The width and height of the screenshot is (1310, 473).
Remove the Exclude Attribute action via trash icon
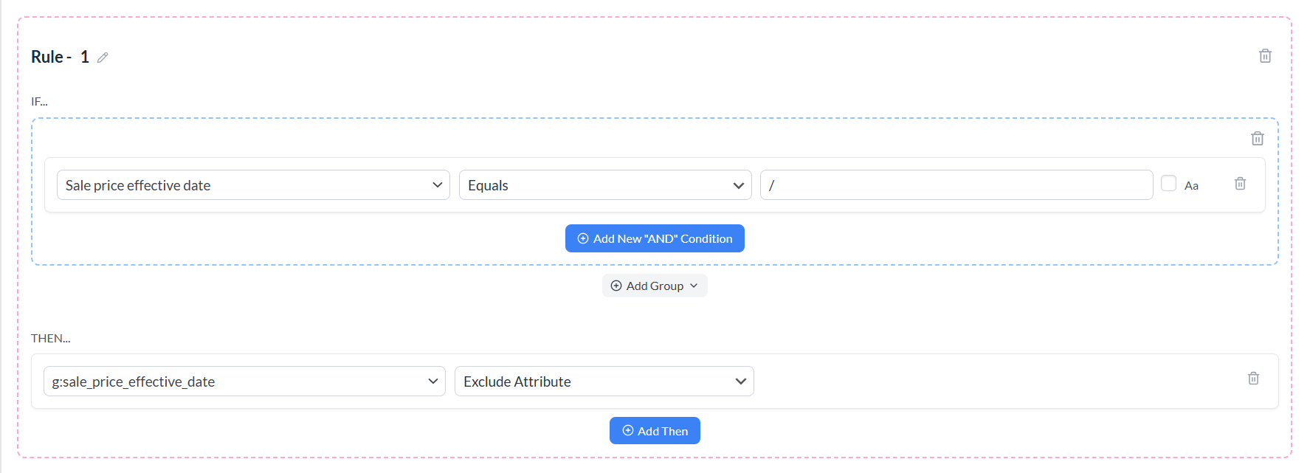tap(1253, 379)
